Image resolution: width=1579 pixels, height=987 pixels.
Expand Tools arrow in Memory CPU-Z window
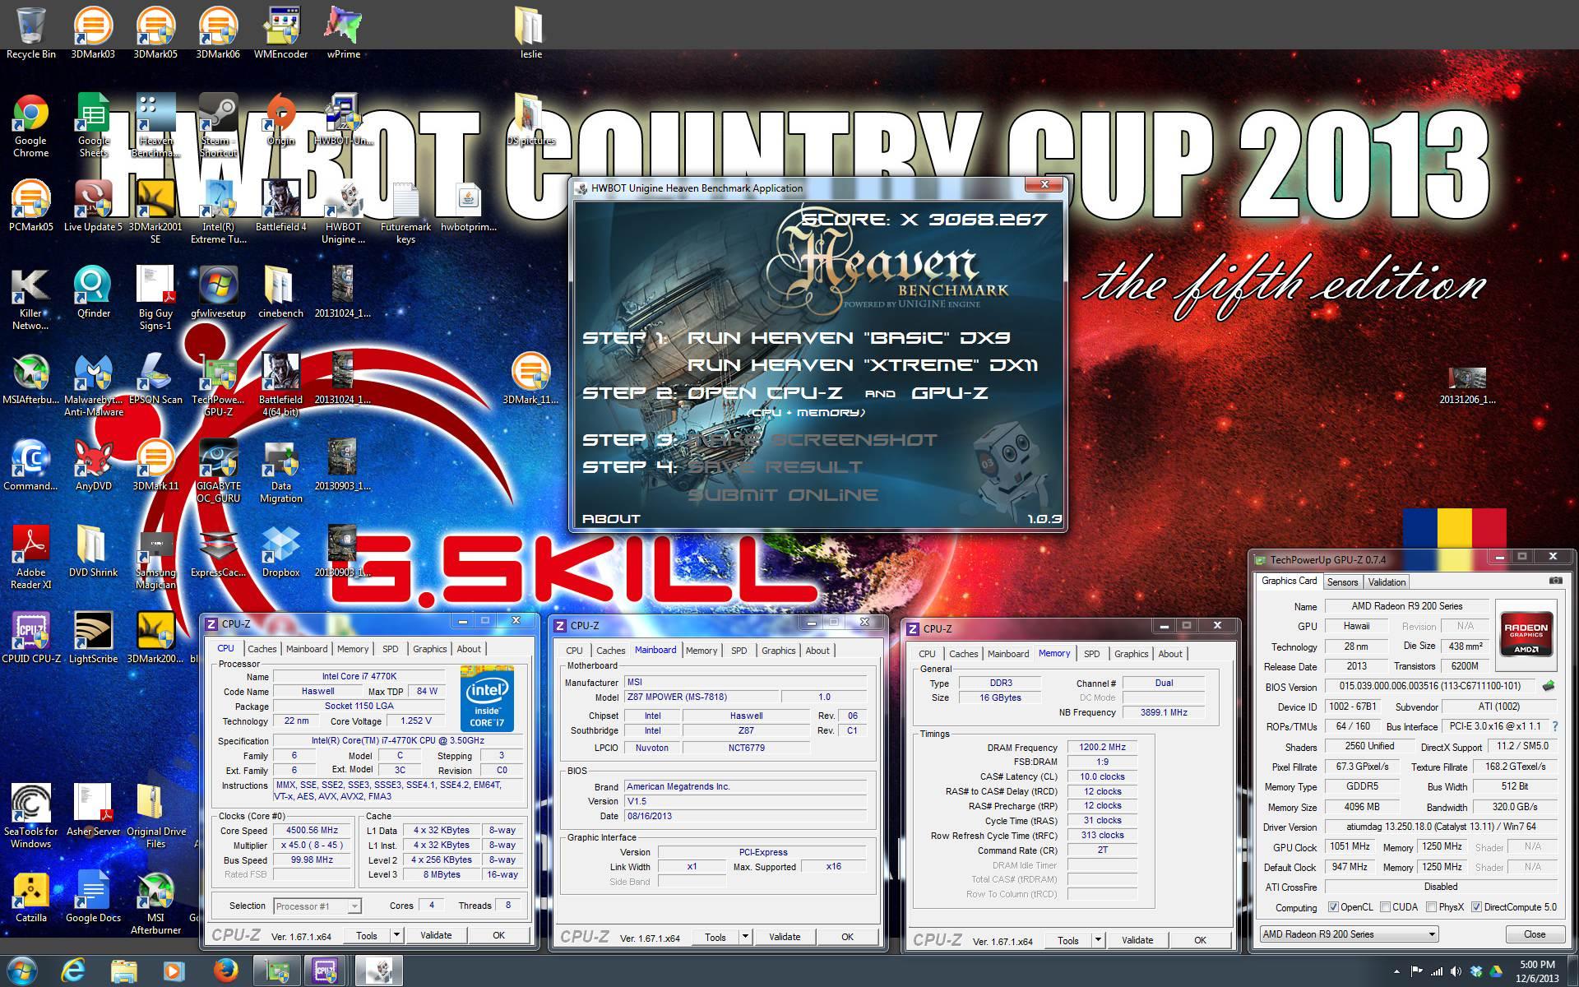[1098, 940]
